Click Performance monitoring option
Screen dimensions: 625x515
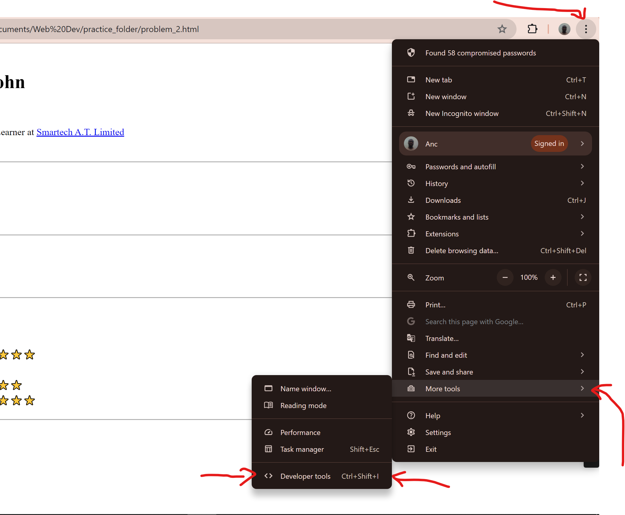coord(300,432)
